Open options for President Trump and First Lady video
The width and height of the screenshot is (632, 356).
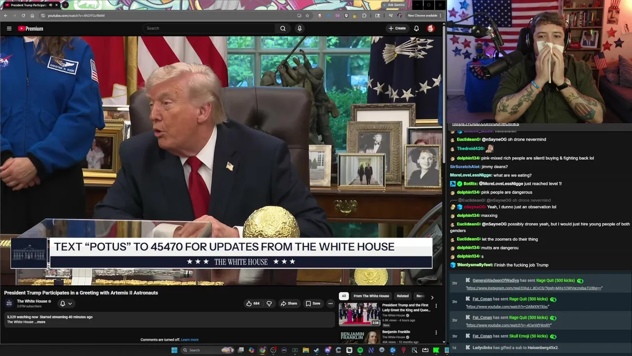(x=436, y=306)
